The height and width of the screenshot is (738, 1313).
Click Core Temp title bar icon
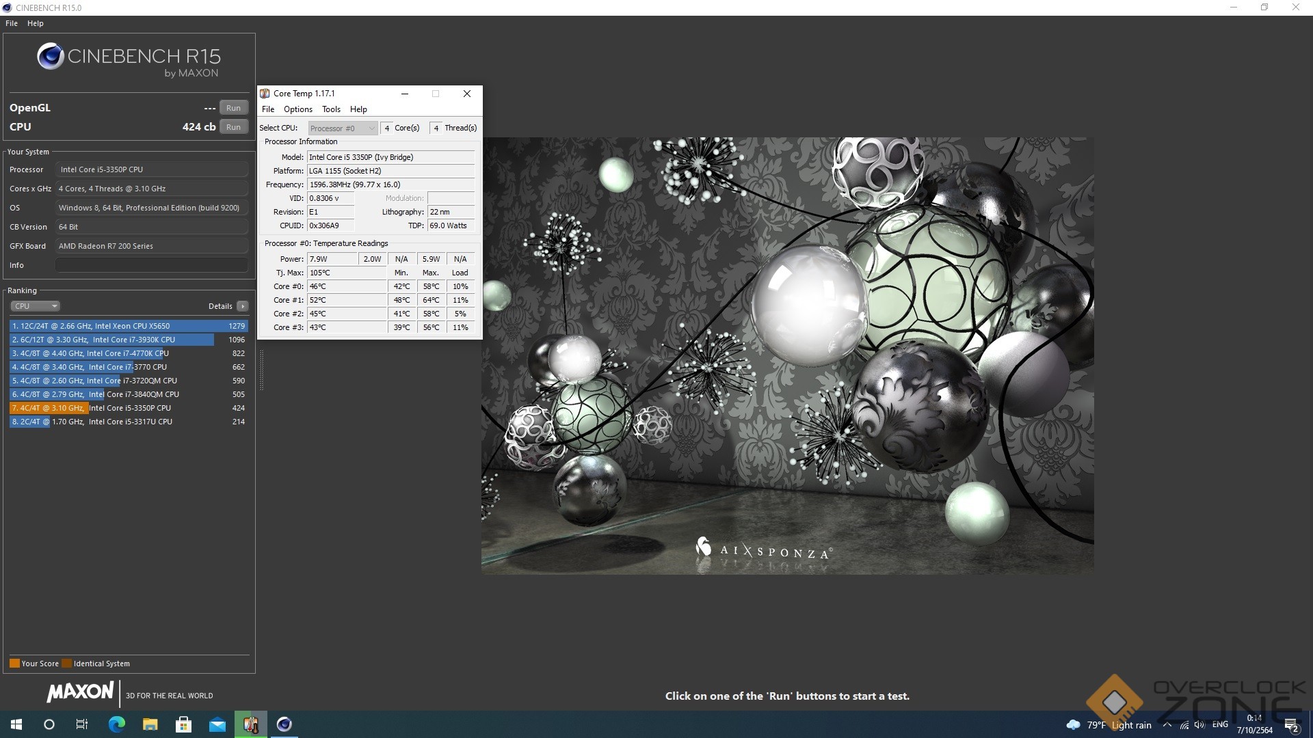[265, 94]
